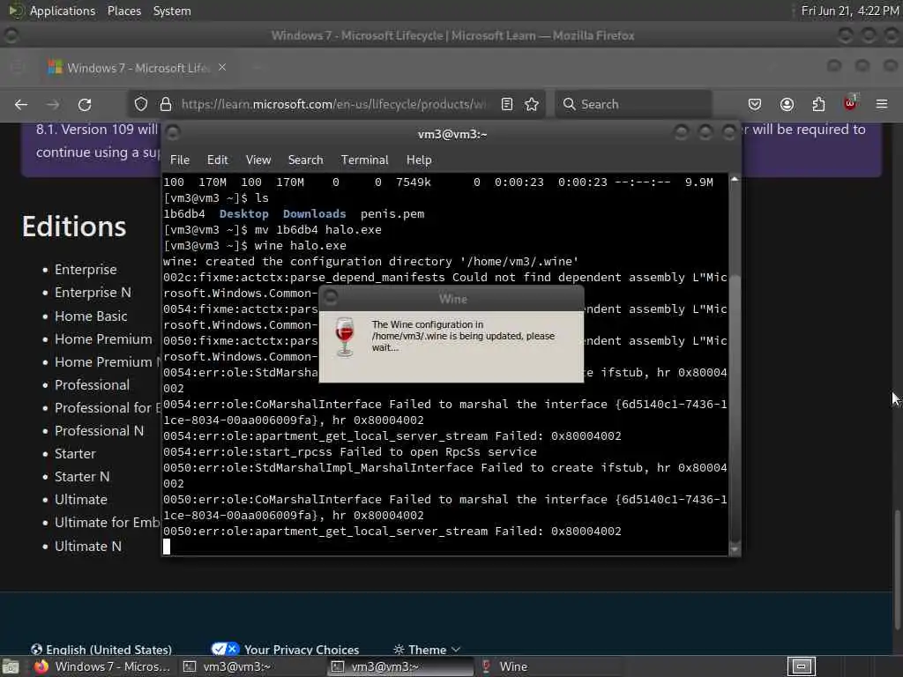This screenshot has height=677, width=903.
Task: Go back in Firefox history
Action: (x=21, y=104)
